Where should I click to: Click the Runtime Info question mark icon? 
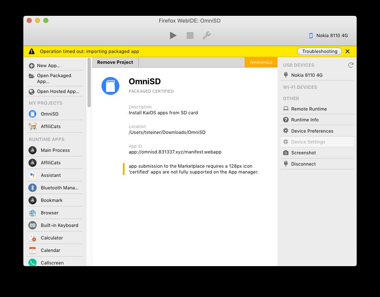coord(286,120)
